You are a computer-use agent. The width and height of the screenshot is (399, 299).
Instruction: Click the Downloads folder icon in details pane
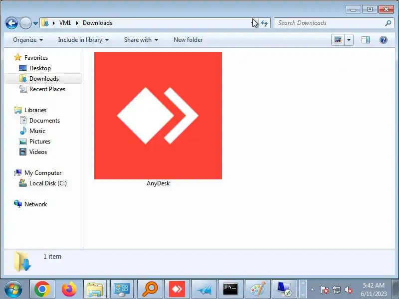tap(22, 262)
